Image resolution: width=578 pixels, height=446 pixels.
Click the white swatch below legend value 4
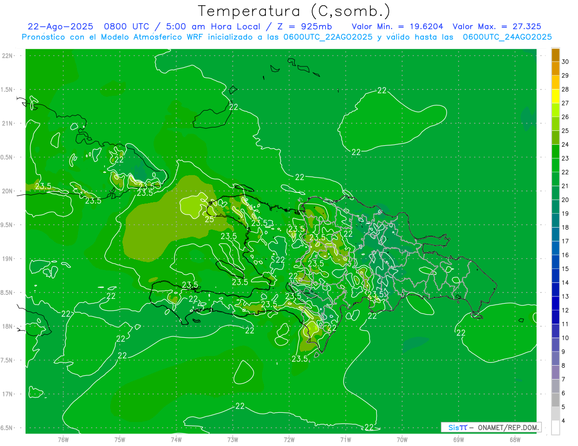(x=555, y=428)
